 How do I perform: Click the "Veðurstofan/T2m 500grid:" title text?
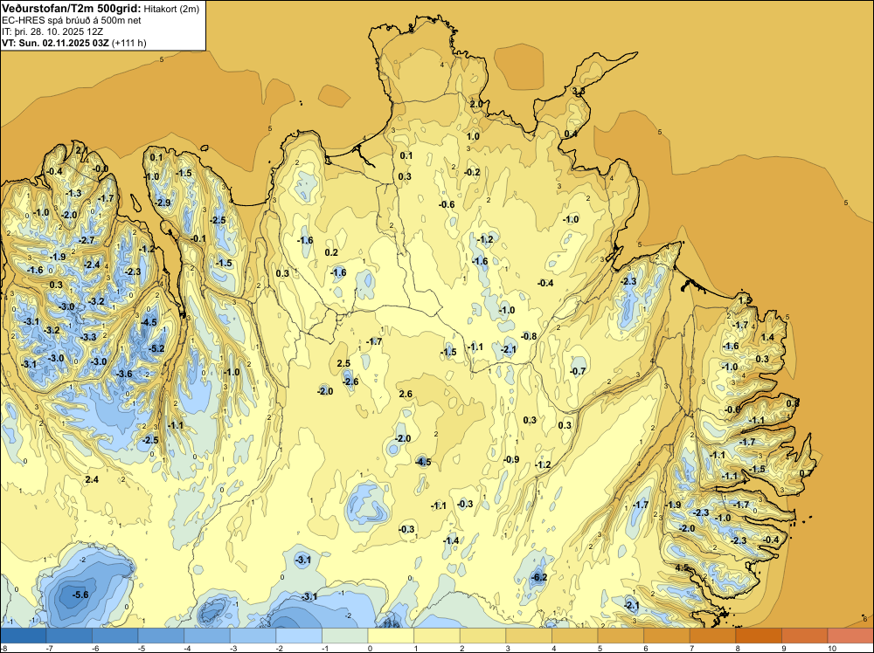click(72, 9)
